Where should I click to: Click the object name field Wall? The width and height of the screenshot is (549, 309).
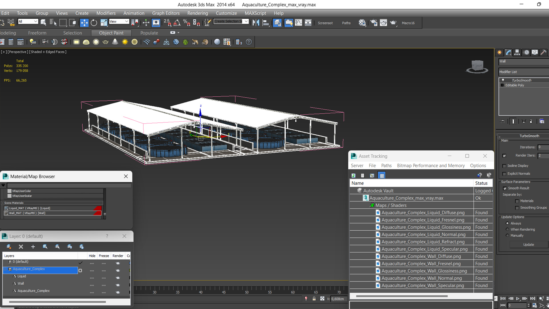tap(524, 61)
